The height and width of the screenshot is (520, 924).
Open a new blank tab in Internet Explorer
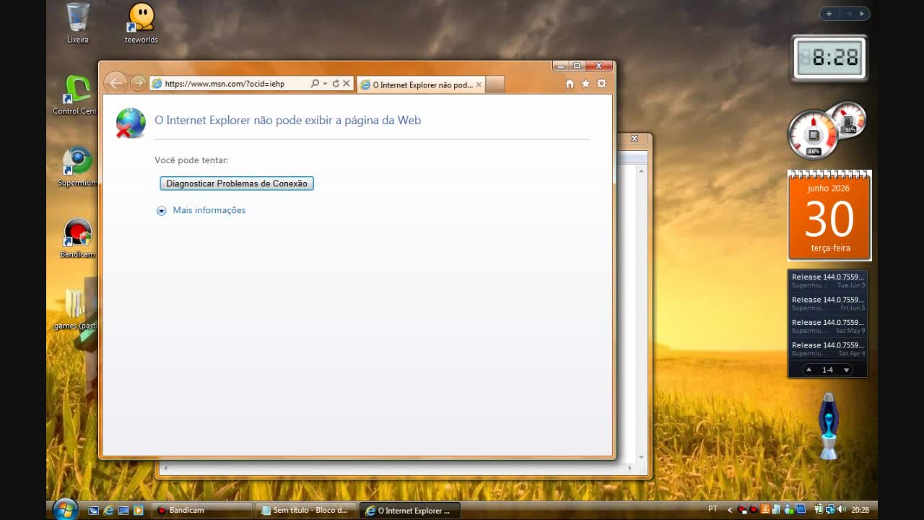click(x=495, y=84)
